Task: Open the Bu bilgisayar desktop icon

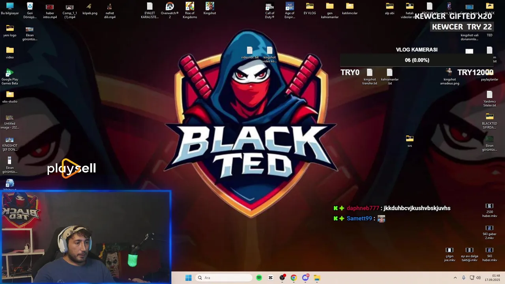Action: click(x=10, y=9)
